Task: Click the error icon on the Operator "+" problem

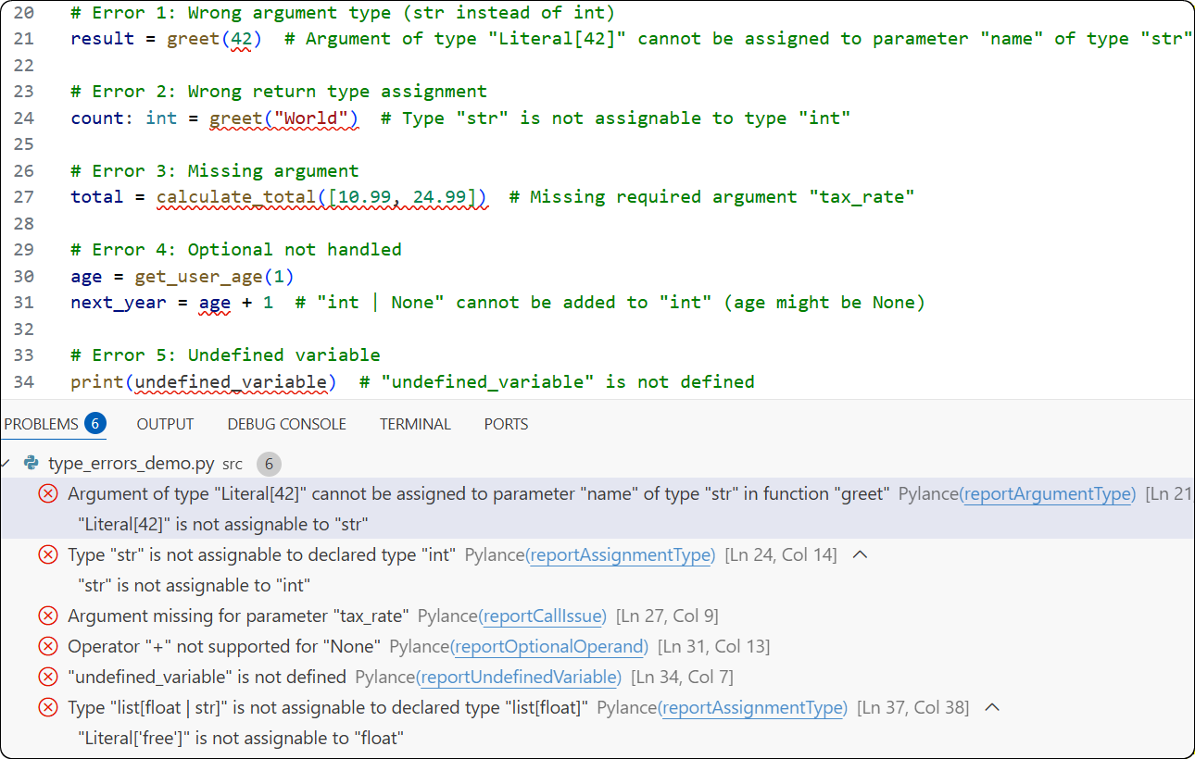Action: (x=47, y=646)
